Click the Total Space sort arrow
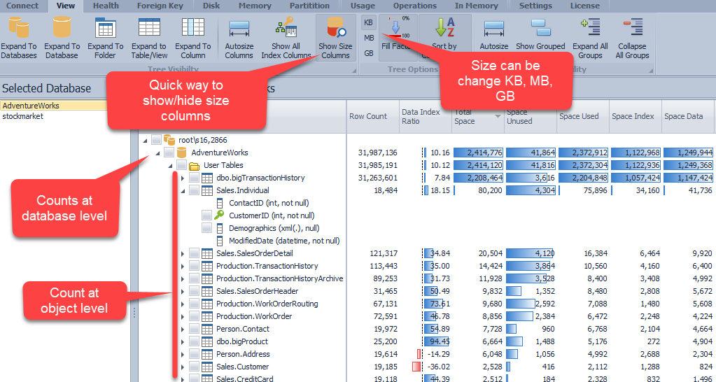The height and width of the screenshot is (382, 716). 498,117
